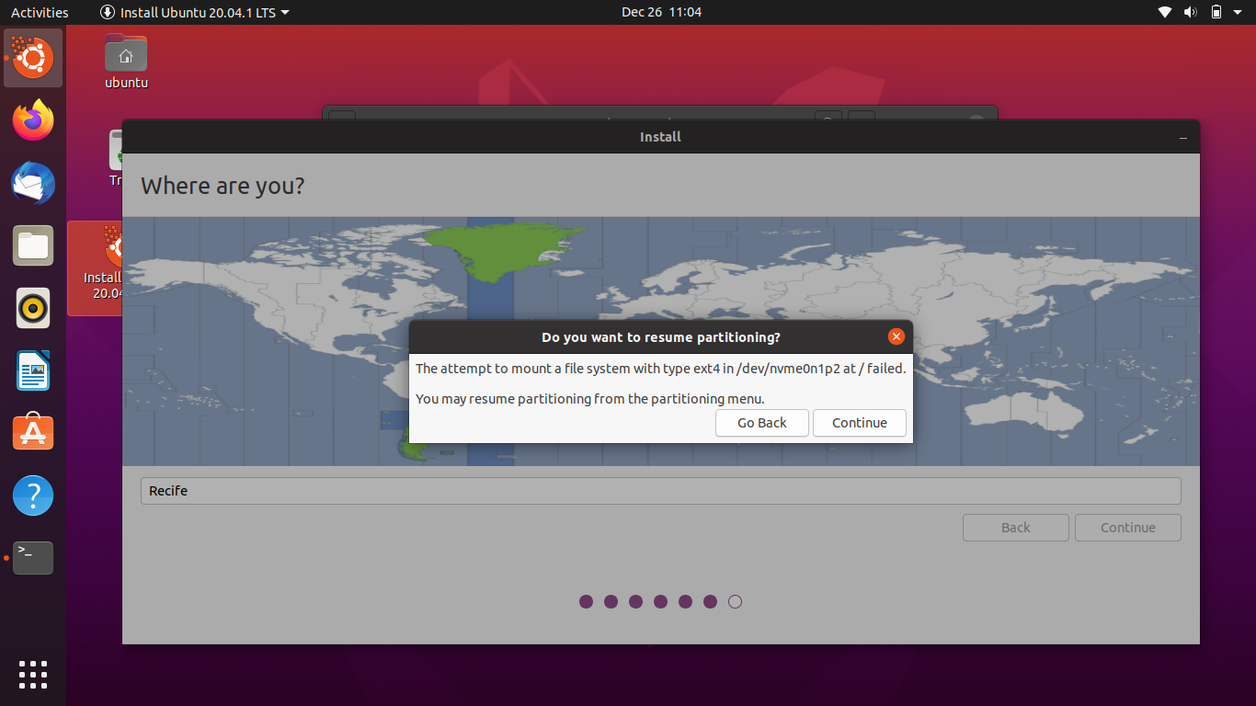
Task: Close the resume partitioning dialog
Action: click(x=896, y=336)
